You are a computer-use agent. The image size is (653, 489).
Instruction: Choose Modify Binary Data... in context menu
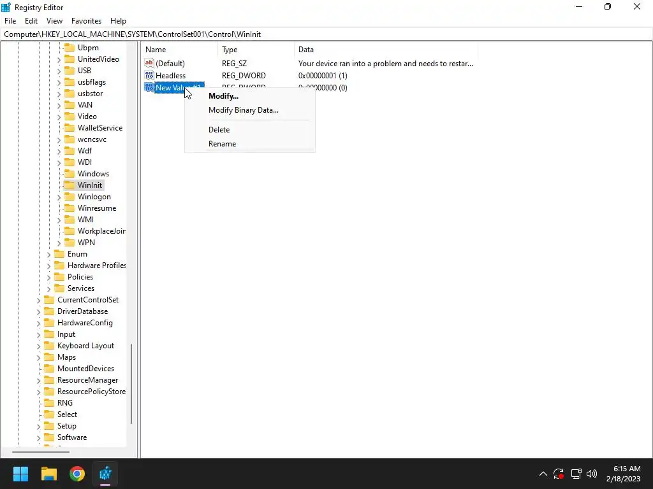click(250, 110)
